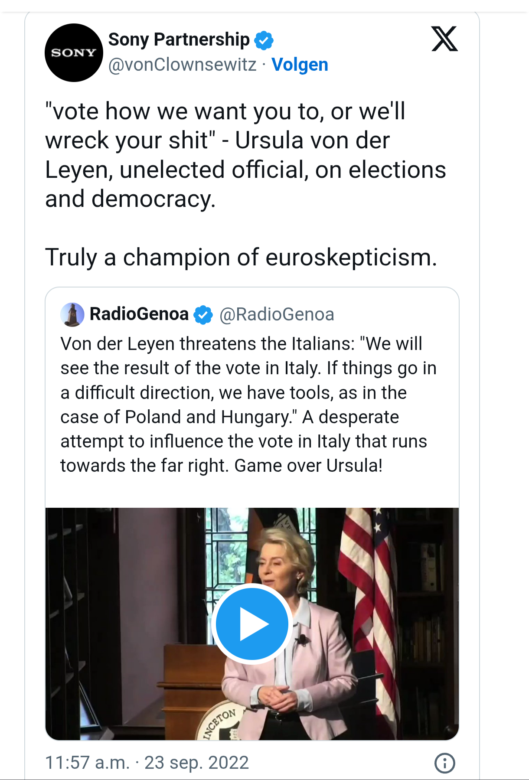The width and height of the screenshot is (529, 780).
Task: Click the RadioGenoa profile picture
Action: (x=72, y=314)
